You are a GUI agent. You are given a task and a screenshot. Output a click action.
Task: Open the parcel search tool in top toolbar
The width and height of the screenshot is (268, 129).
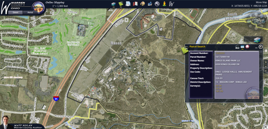pos(121,4)
